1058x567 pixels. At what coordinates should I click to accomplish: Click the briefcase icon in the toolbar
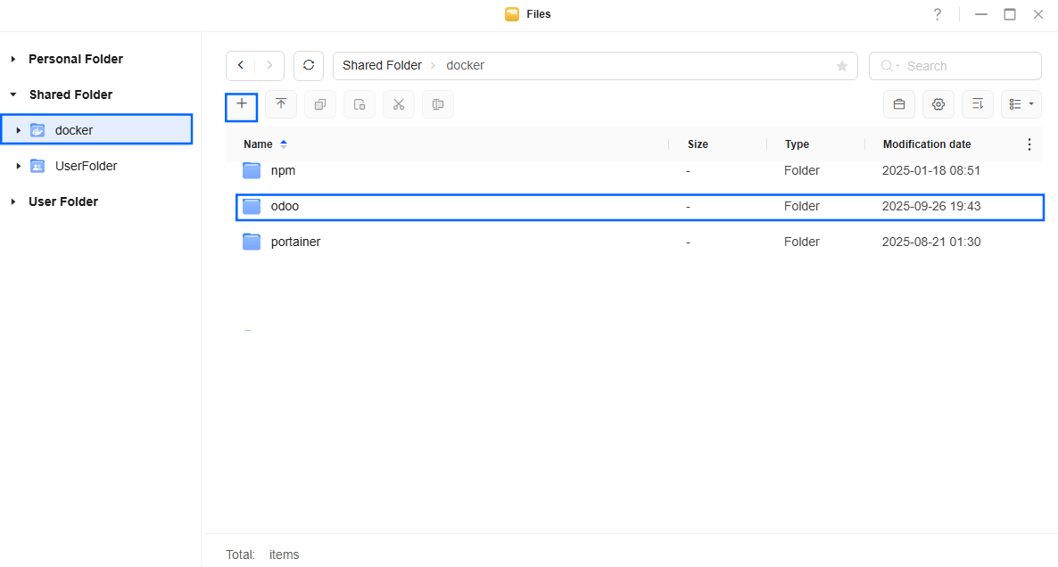[x=898, y=104]
